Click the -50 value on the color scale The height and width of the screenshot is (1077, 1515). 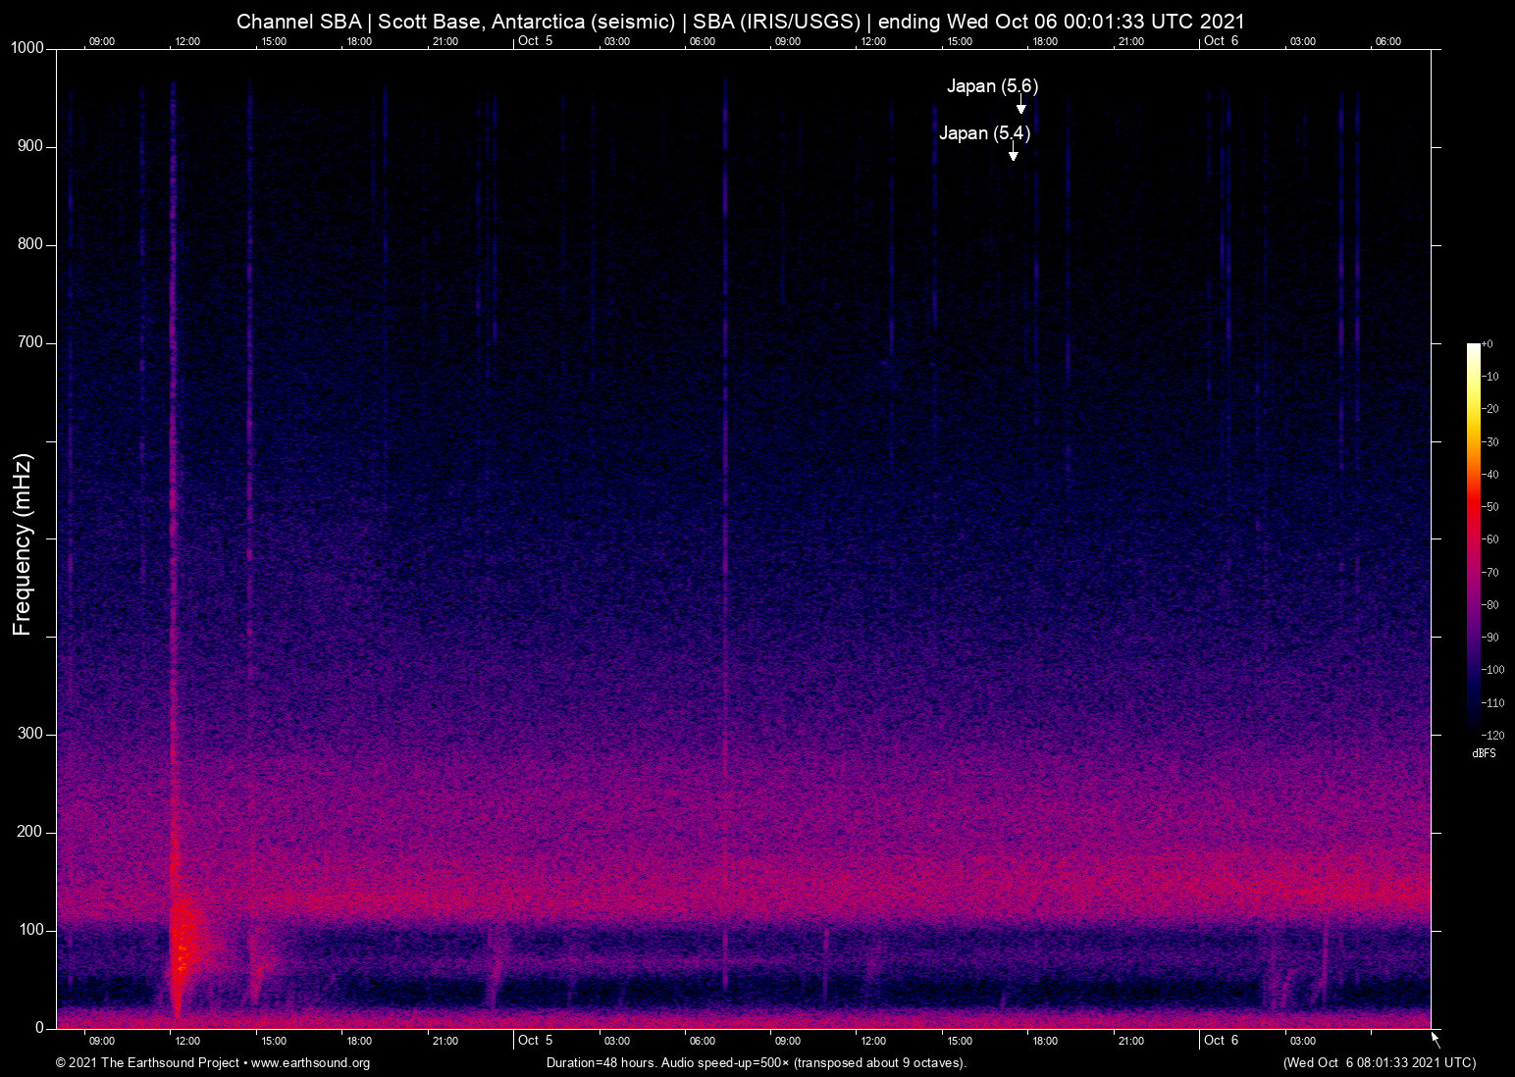tap(1490, 507)
